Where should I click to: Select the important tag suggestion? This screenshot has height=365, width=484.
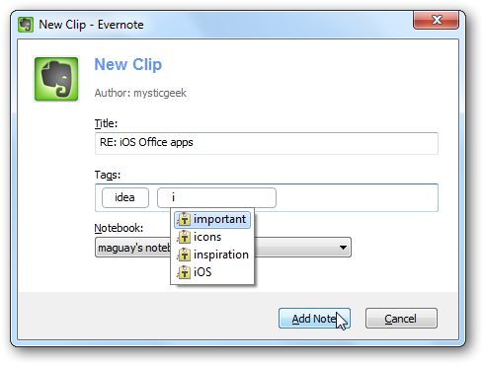point(212,219)
